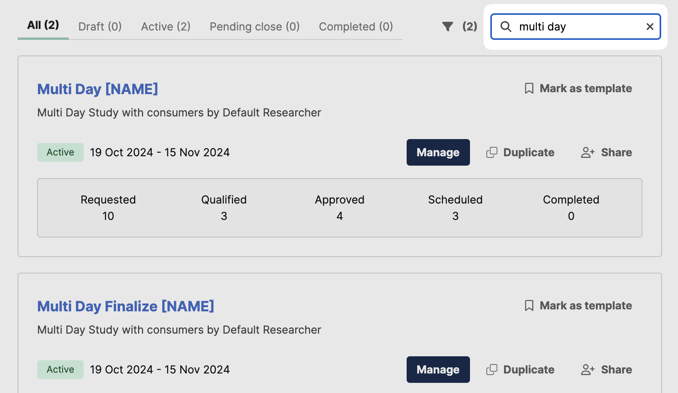The image size is (678, 393).
Task: Click the filter count (2)
Action: coord(470,27)
